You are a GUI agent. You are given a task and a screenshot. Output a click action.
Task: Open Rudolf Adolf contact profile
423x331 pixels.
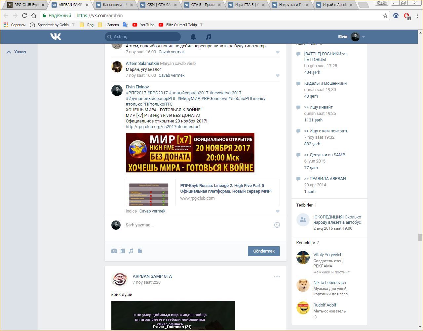(x=325, y=305)
